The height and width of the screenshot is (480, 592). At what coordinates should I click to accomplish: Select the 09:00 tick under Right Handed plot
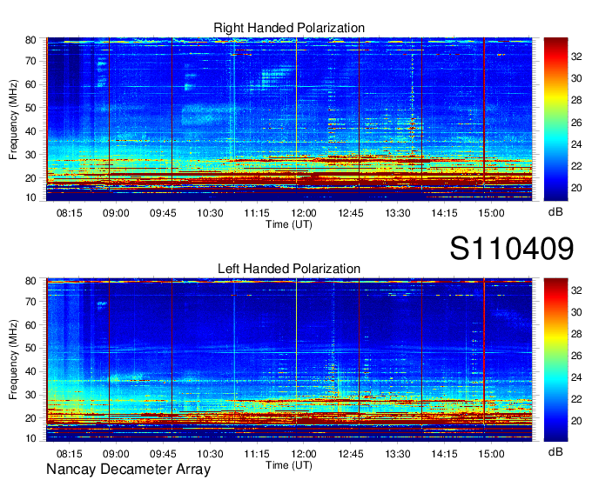pos(116,213)
